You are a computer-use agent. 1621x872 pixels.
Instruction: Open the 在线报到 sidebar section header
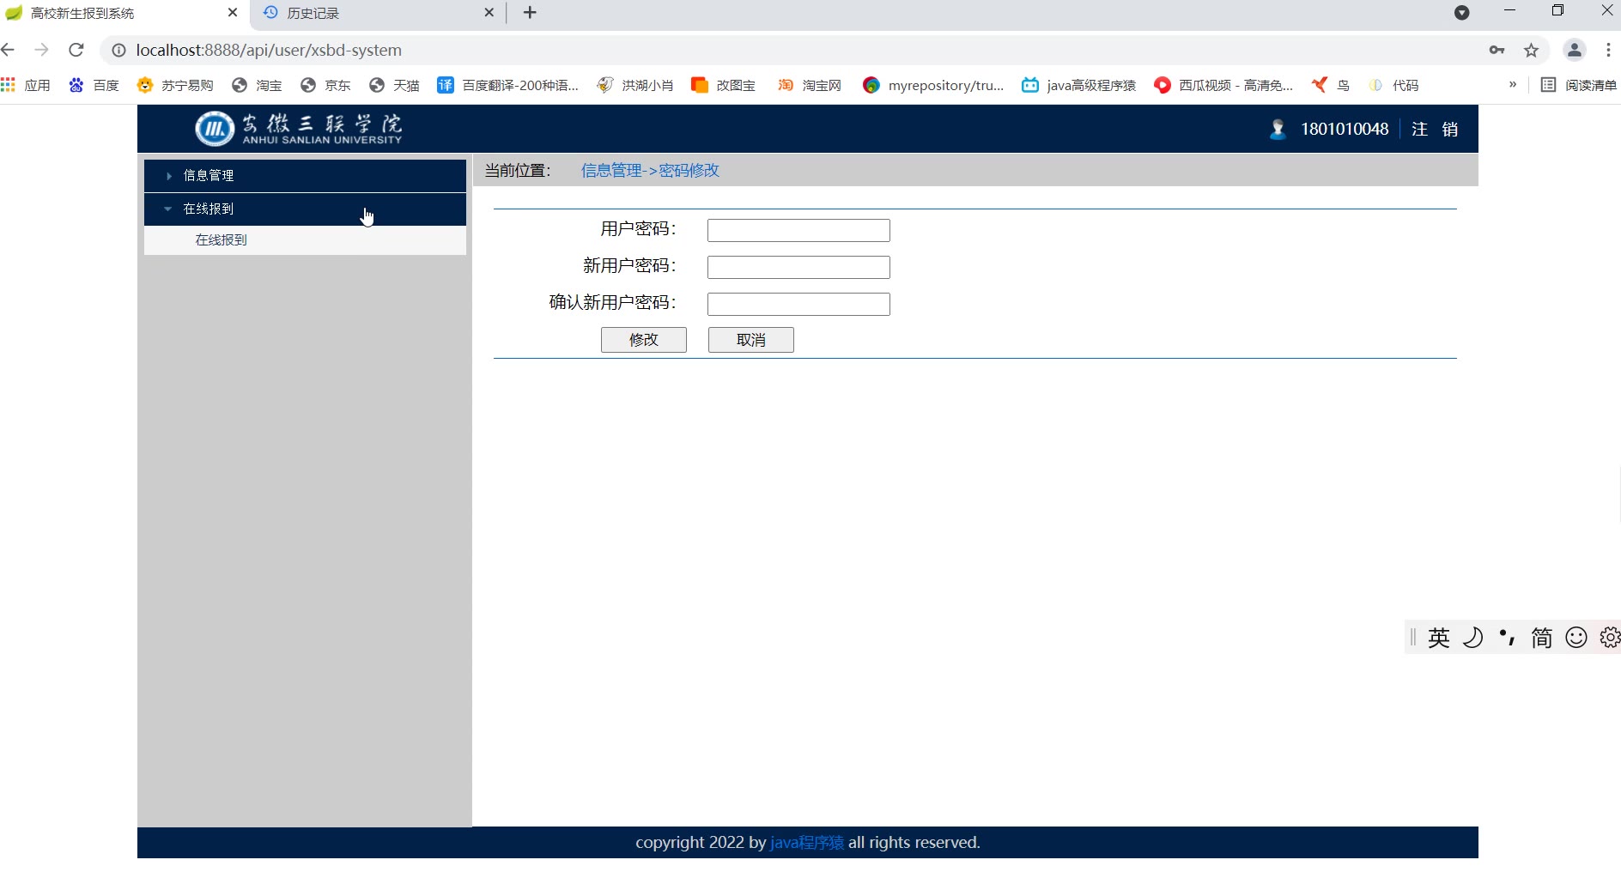[x=305, y=209]
